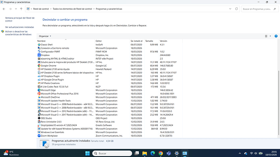The height and width of the screenshot is (157, 280).
Task: Click the OBS Studio icon
Action: (39, 118)
